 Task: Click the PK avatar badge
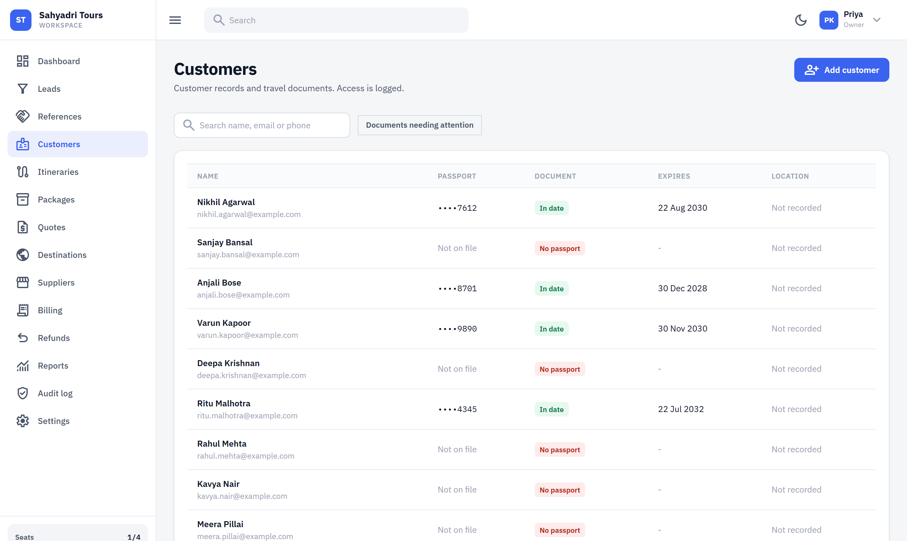(x=829, y=20)
